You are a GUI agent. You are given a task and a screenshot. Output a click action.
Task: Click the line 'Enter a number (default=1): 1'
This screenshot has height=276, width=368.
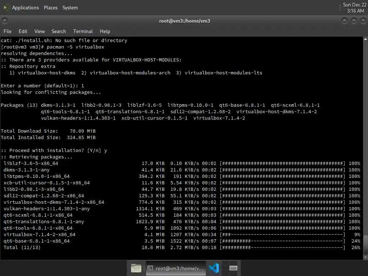click(42, 86)
